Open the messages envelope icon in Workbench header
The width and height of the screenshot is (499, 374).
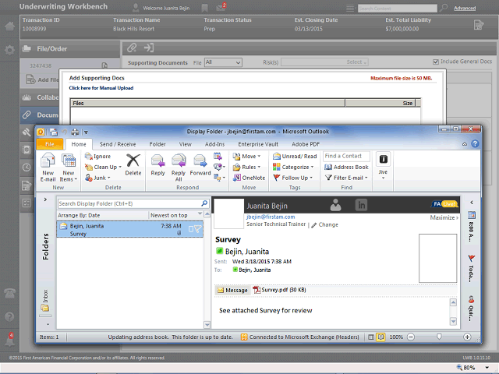coord(221,8)
